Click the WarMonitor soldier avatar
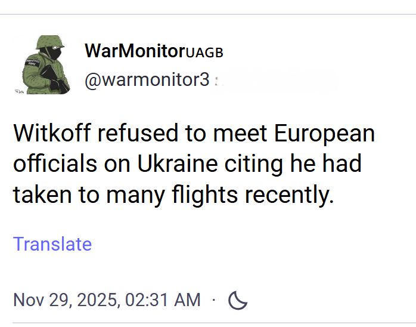The width and height of the screenshot is (416, 327). pos(42,64)
